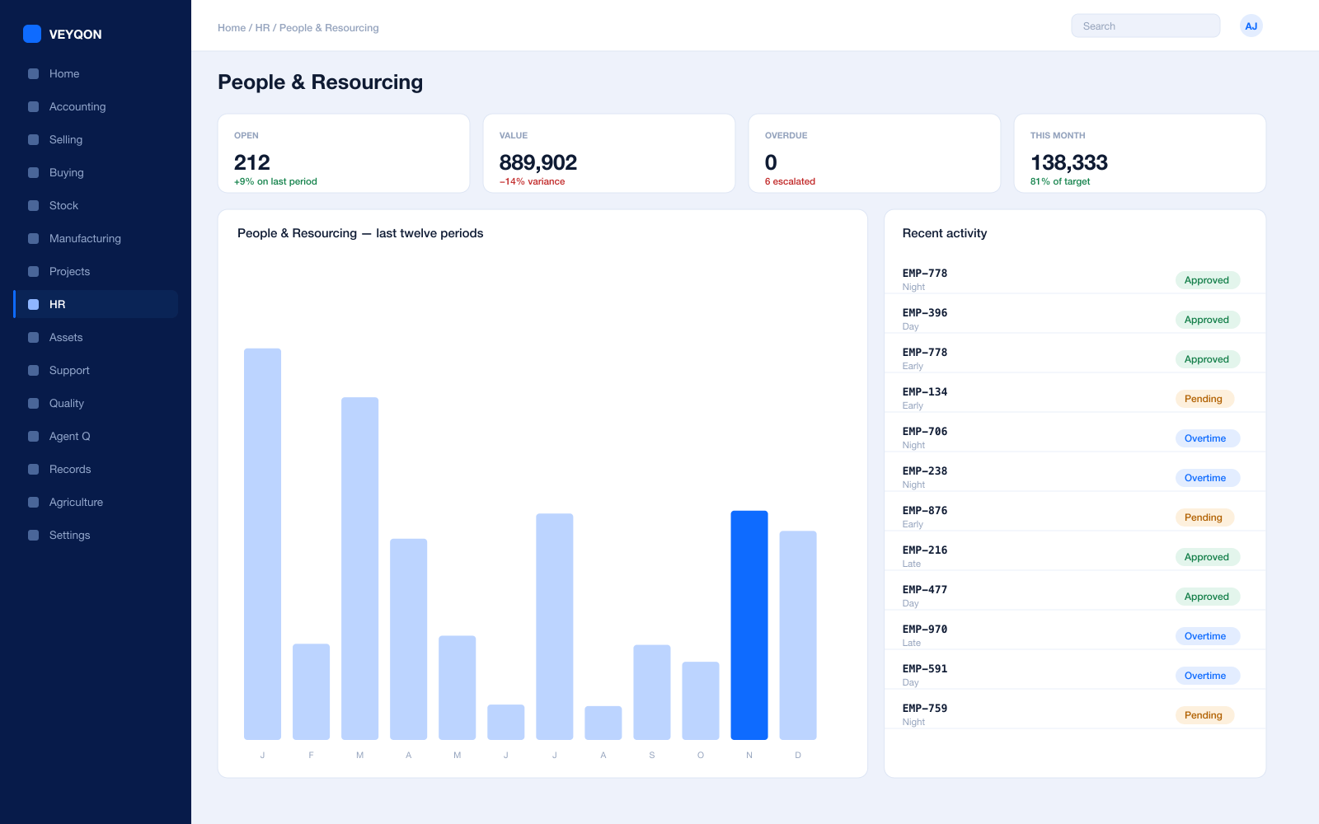Viewport: 1319px width, 824px height.
Task: Navigate to Manufacturing section
Action: click(96, 238)
